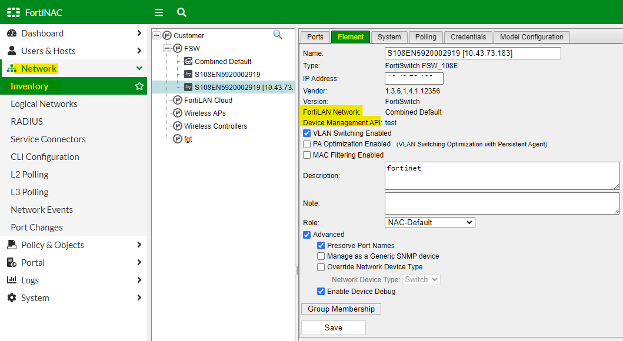623x341 pixels.
Task: Open the global search magnifier in the header
Action: click(x=181, y=12)
